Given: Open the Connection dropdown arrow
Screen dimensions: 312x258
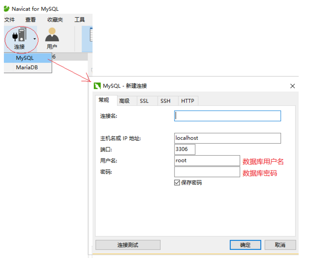Looking at the screenshot, I should point(35,39).
